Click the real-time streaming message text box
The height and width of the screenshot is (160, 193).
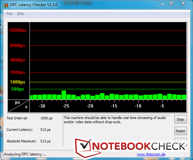(117, 131)
